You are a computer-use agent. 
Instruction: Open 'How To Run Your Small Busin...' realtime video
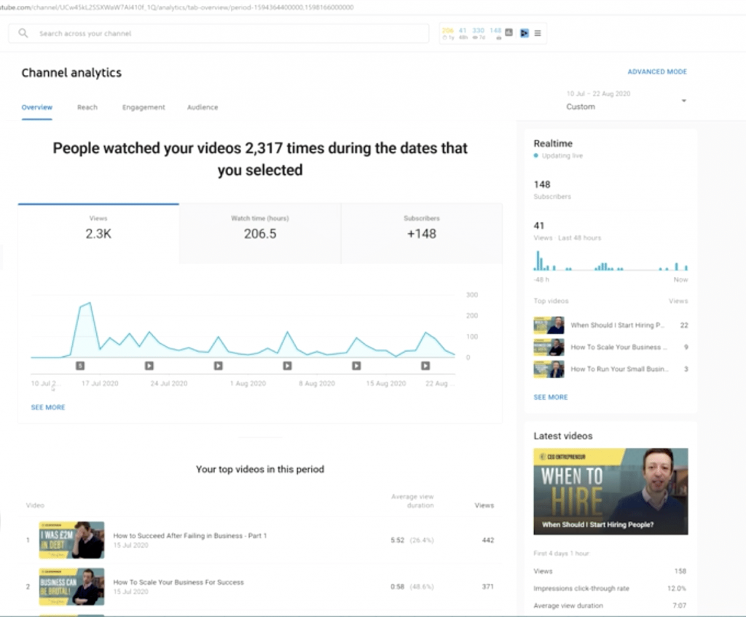pos(619,369)
